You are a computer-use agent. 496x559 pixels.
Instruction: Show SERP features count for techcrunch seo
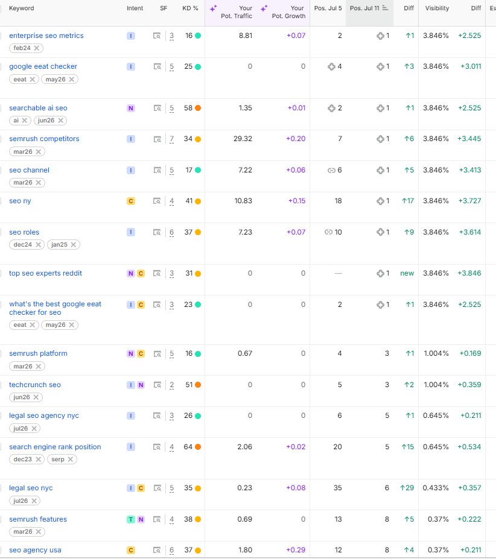[171, 385]
